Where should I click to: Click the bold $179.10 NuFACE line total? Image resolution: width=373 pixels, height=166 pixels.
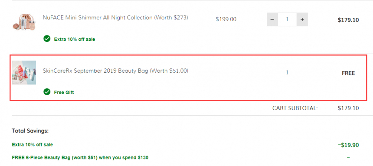348,20
